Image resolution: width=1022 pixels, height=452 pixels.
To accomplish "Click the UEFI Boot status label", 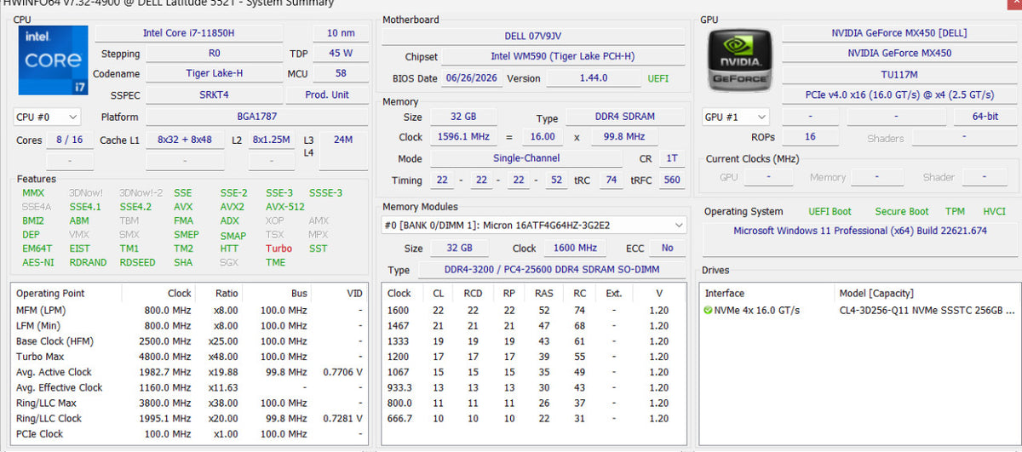I will pyautogui.click(x=830, y=211).
